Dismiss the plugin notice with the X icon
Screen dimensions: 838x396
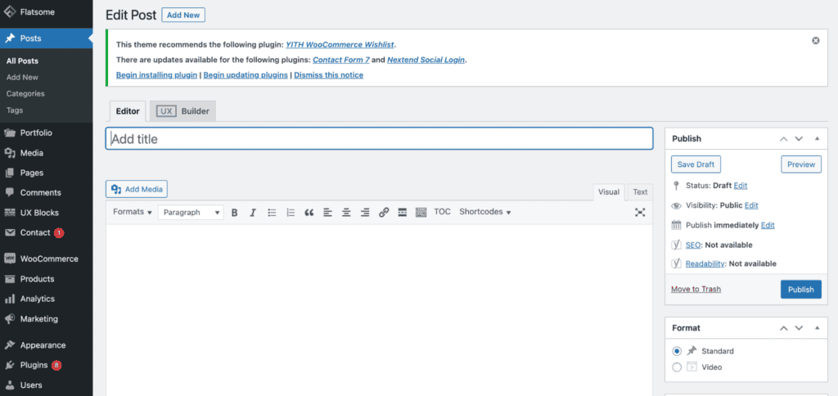(815, 40)
